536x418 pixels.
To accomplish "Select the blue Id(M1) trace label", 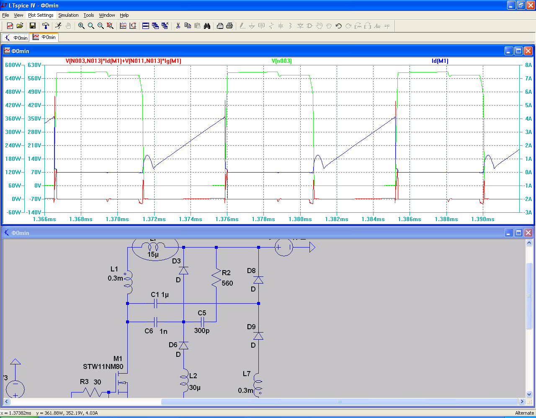I will 440,61.
